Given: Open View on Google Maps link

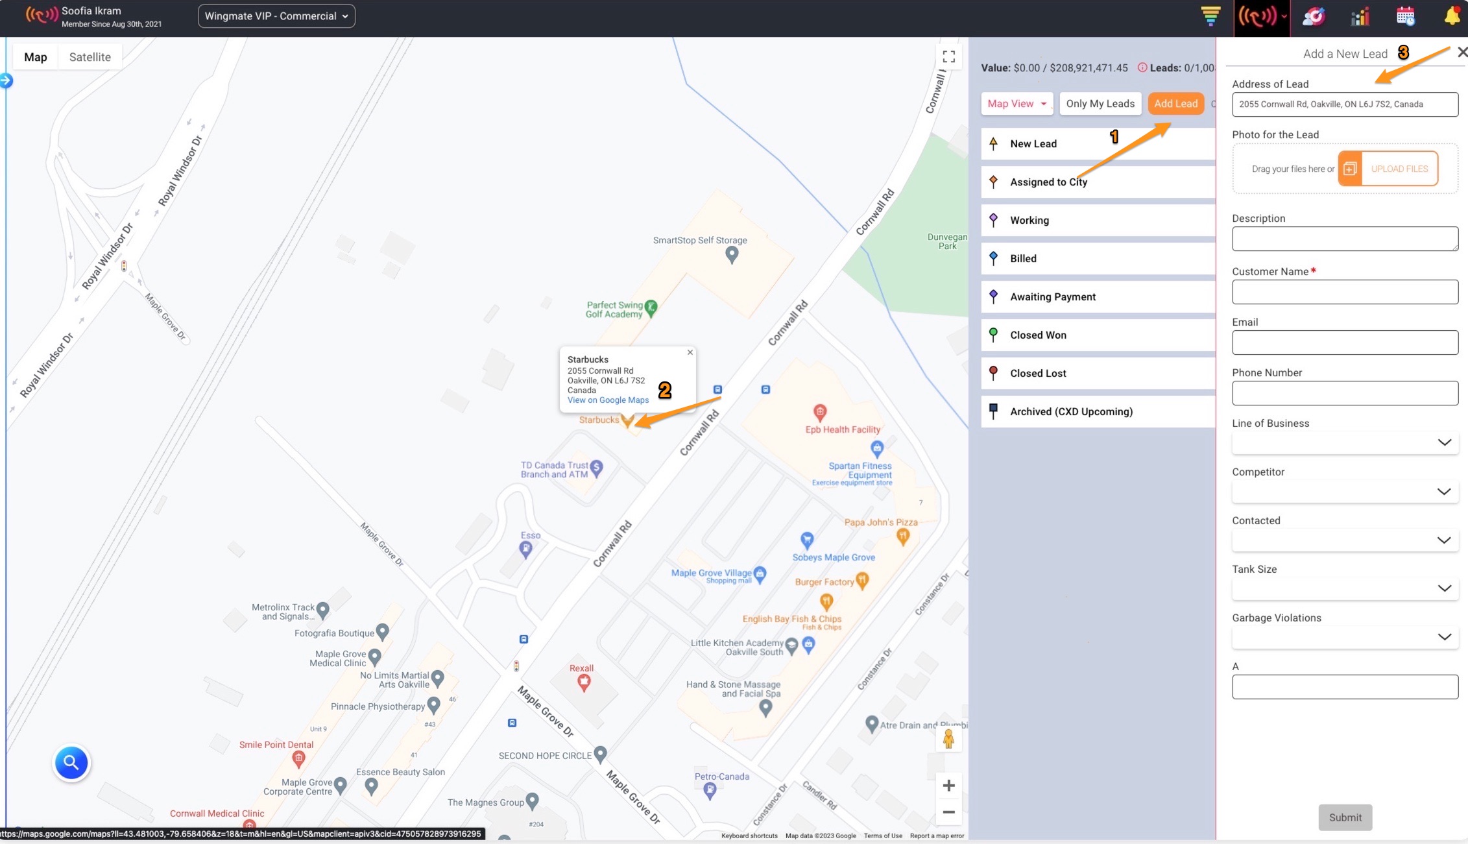Looking at the screenshot, I should 608,400.
